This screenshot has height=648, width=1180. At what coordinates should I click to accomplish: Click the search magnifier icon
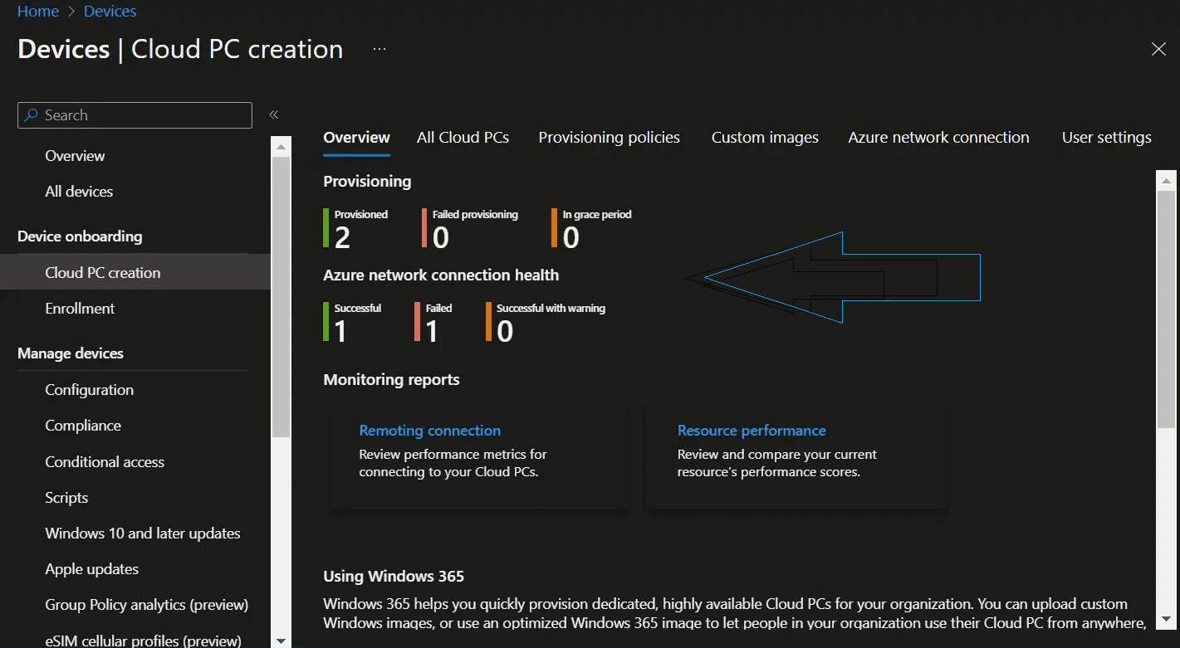[x=33, y=114]
